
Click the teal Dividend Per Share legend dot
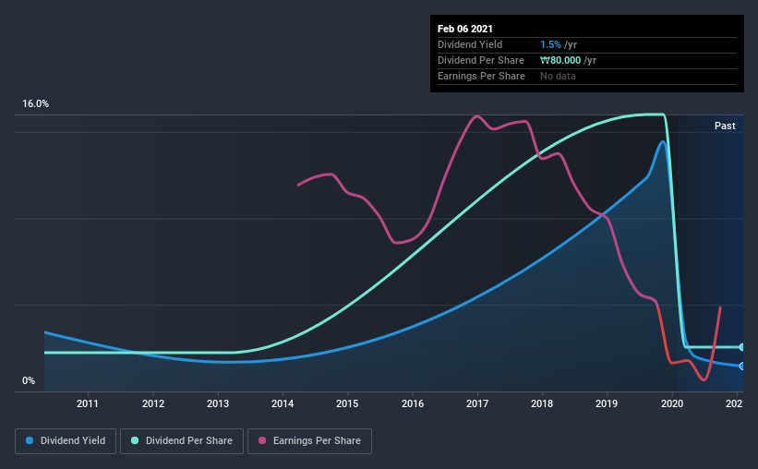click(135, 440)
